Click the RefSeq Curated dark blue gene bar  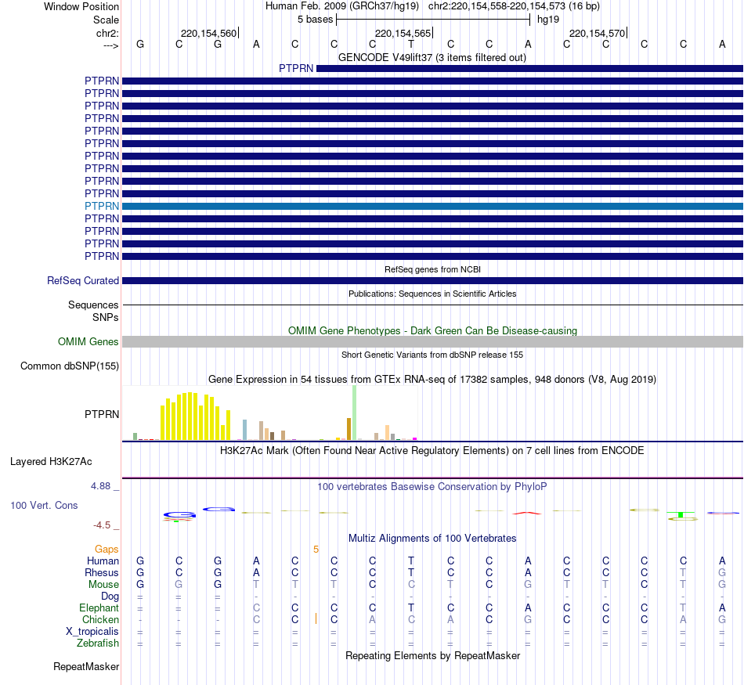[432, 281]
